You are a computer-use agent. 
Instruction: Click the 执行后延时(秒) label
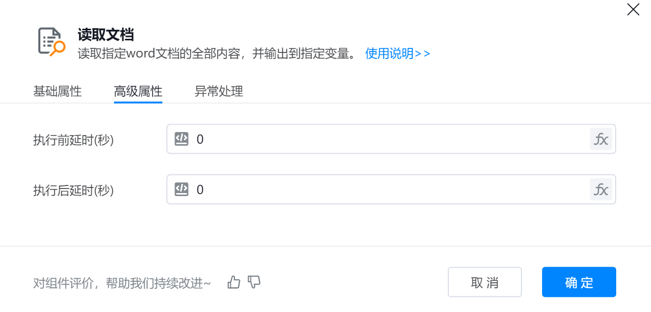pos(74,191)
